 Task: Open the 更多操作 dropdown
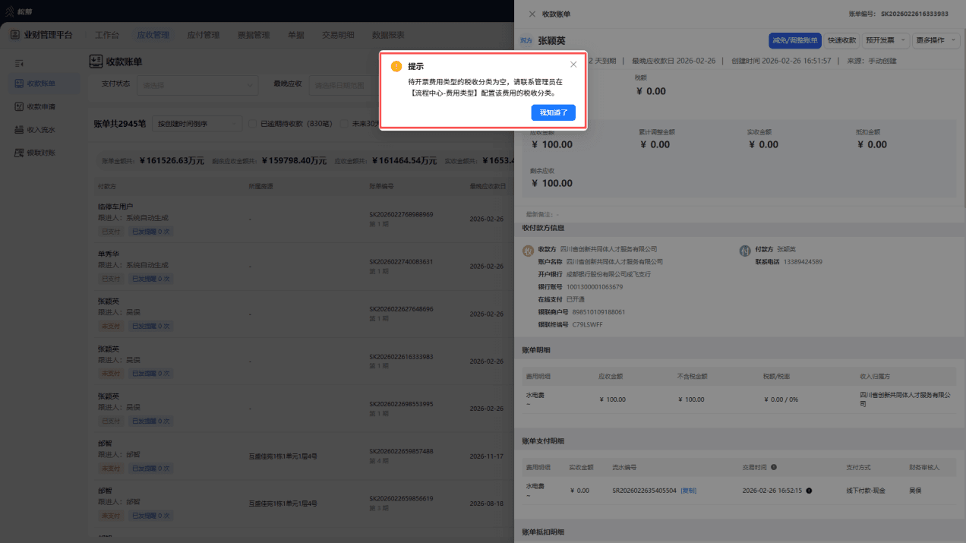[936, 40]
